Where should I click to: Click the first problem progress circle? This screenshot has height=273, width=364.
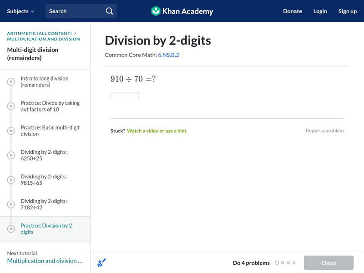click(277, 263)
